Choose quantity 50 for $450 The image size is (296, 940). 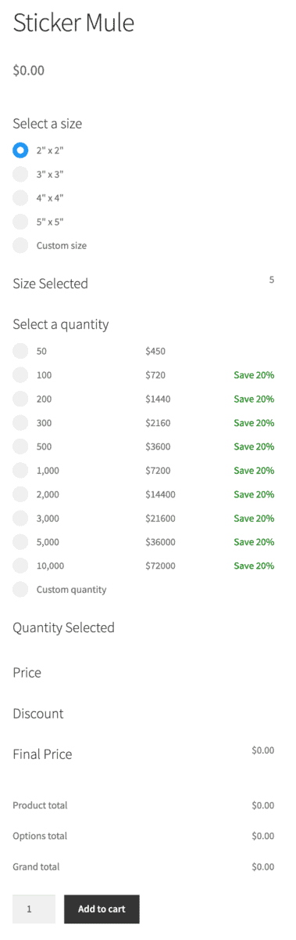pyautogui.click(x=20, y=352)
